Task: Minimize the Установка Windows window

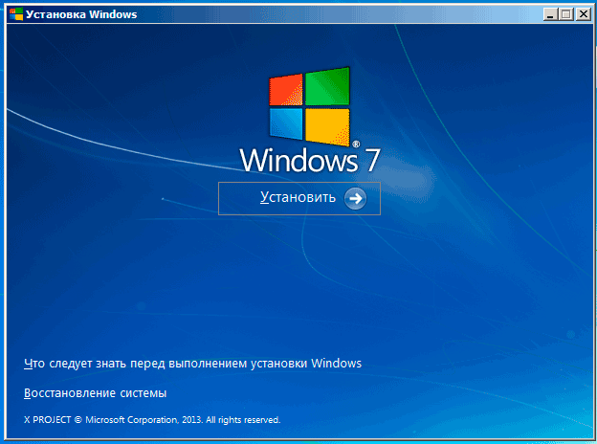Action: [551, 14]
